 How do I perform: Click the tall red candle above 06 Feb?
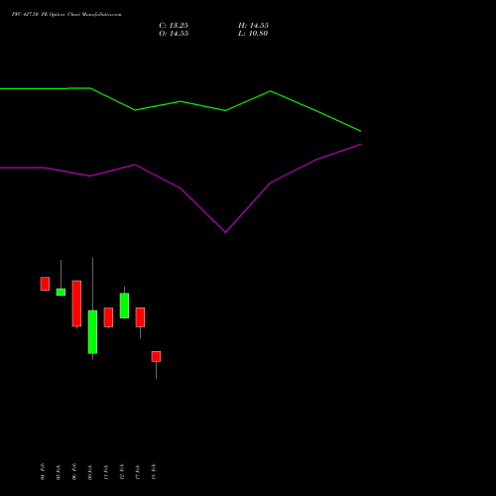tap(76, 304)
